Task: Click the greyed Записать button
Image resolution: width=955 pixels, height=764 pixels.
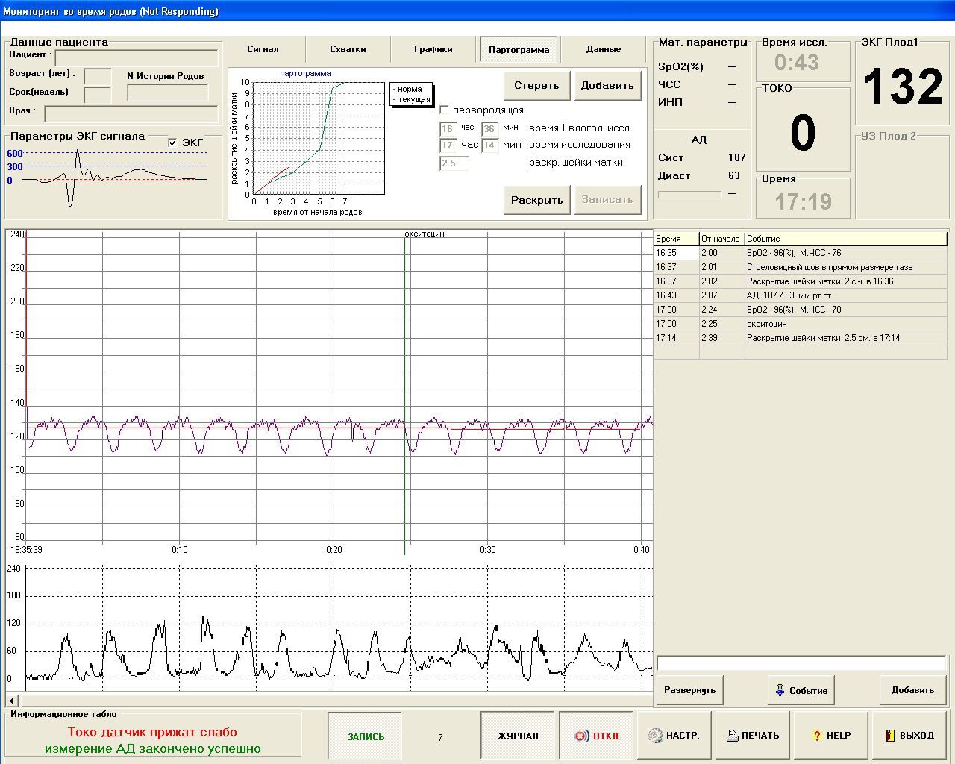Action: (607, 200)
